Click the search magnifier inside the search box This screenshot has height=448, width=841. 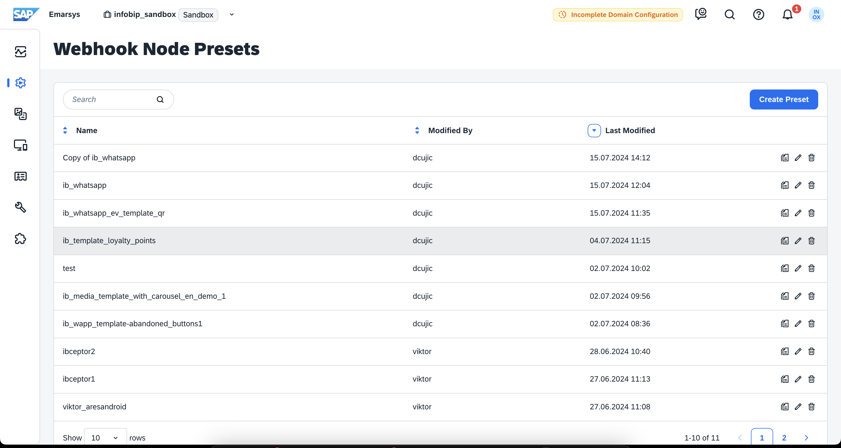(160, 99)
